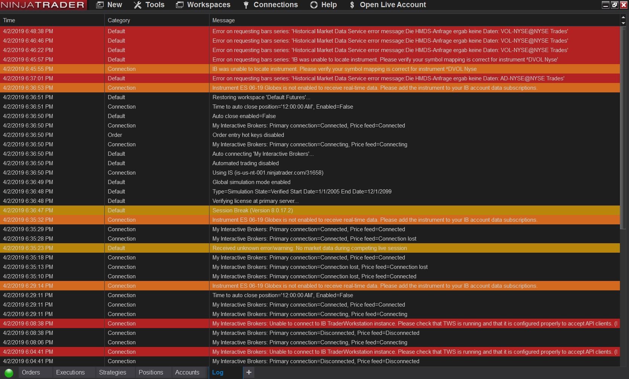629x379 pixels.
Task: Click the 'Order' category cell
Action: click(x=157, y=135)
